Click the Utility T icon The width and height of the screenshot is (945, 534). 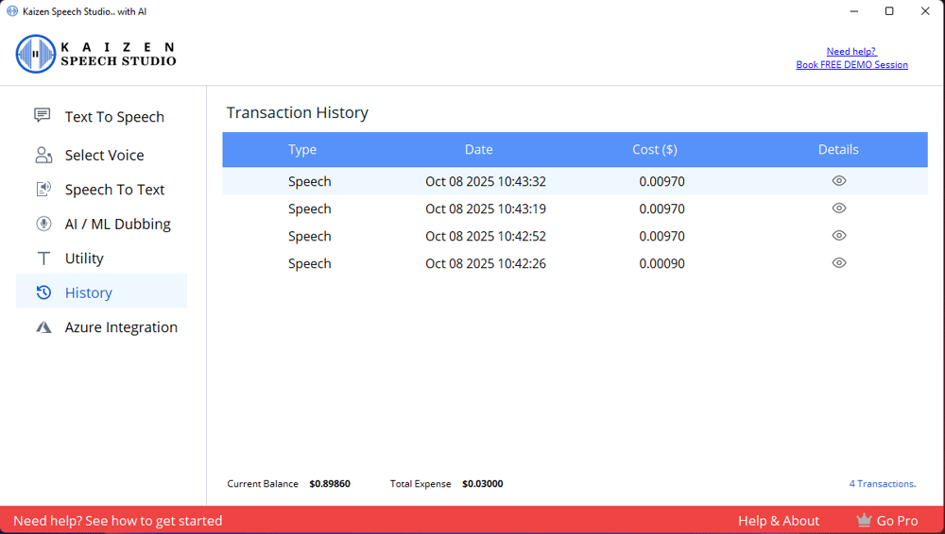coord(43,259)
